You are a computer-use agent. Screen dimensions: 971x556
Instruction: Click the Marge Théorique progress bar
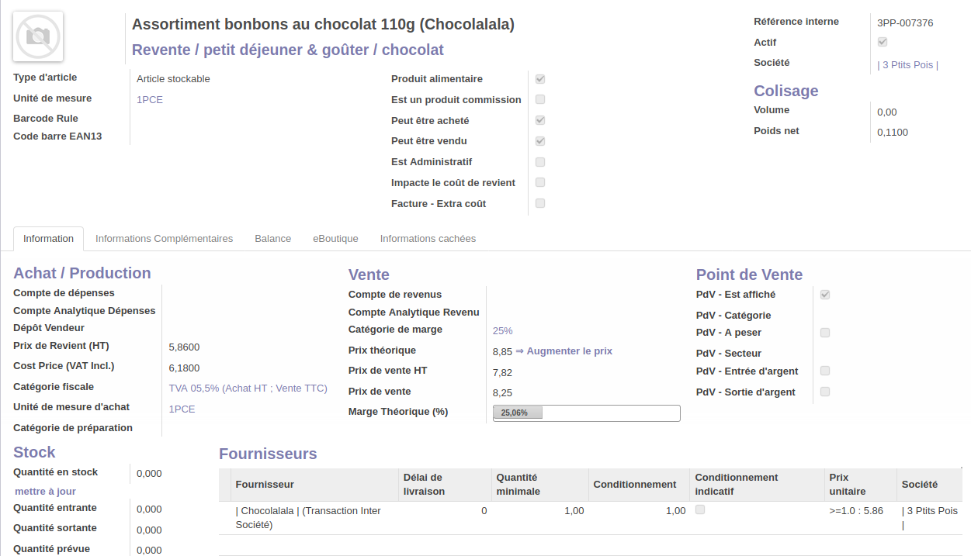pyautogui.click(x=586, y=413)
